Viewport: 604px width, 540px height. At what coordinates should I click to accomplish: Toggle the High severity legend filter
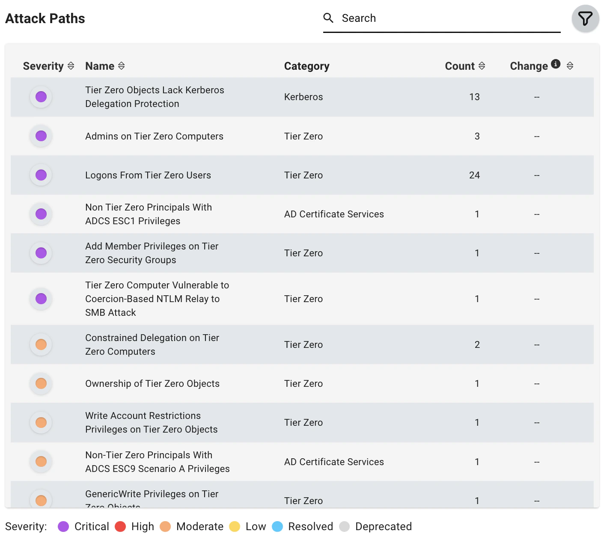click(x=120, y=527)
